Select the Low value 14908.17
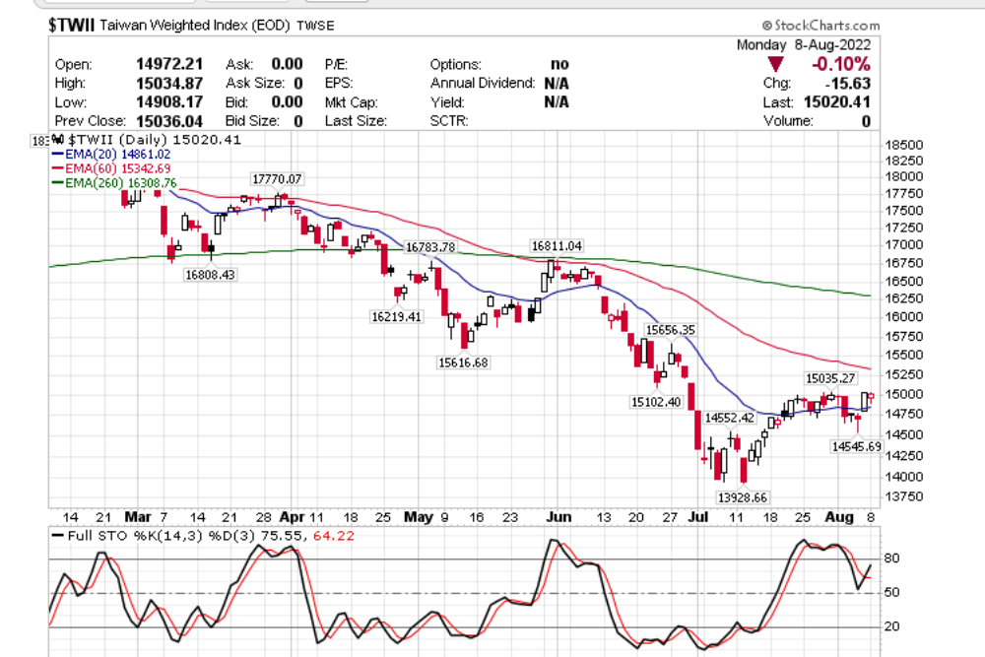Screen dimensions: 985x657 [169, 101]
